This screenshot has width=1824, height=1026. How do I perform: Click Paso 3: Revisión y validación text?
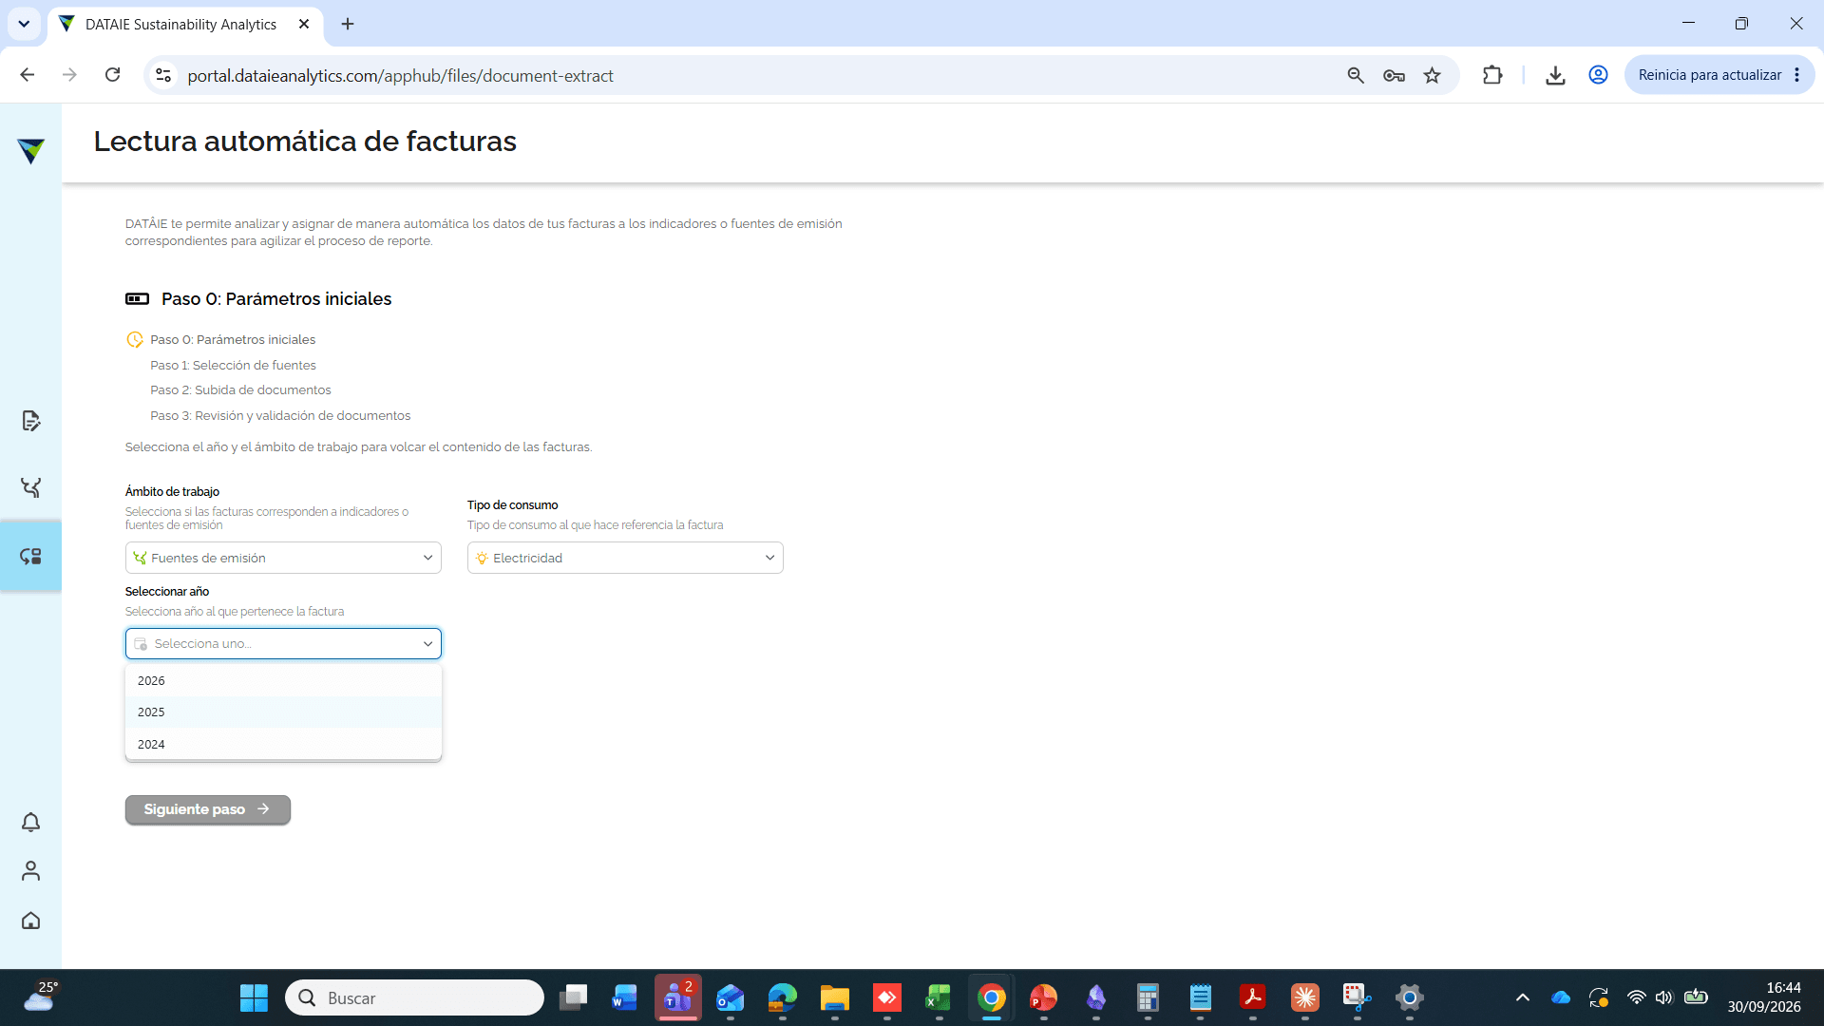[280, 415]
